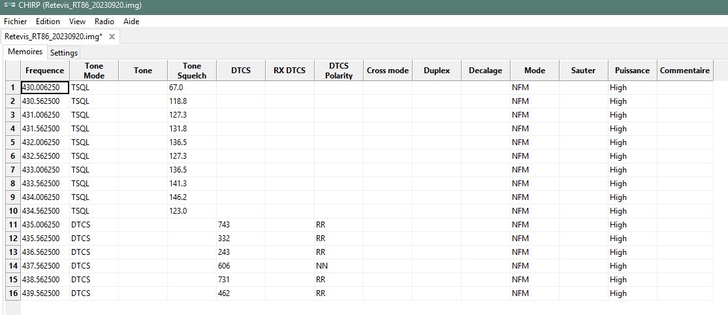Select frequency cell 431.006250
The width and height of the screenshot is (728, 315).
coord(45,115)
